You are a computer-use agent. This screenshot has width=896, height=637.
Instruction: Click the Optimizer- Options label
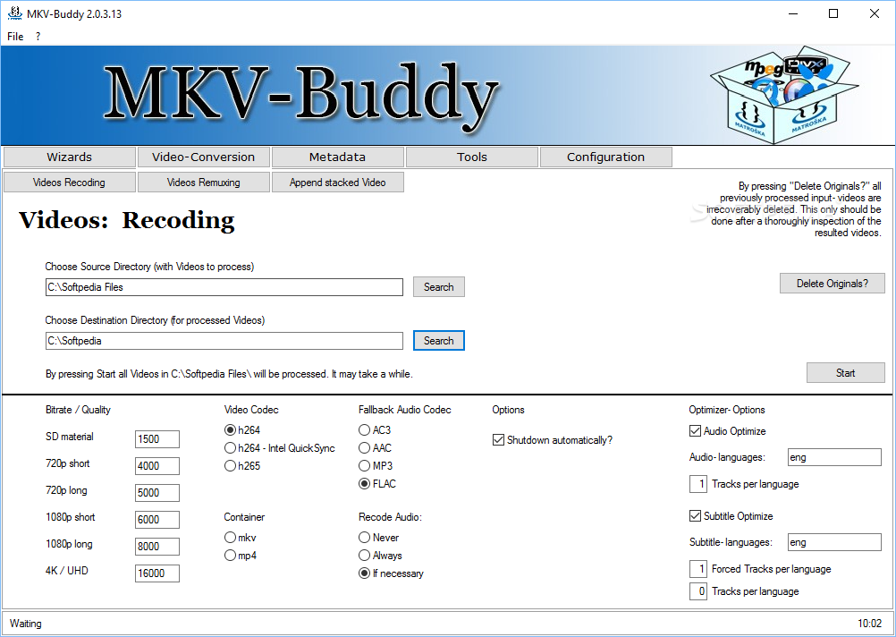click(x=727, y=410)
